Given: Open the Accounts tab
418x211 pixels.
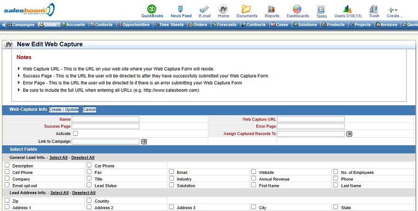Looking at the screenshot, I should click(73, 25).
